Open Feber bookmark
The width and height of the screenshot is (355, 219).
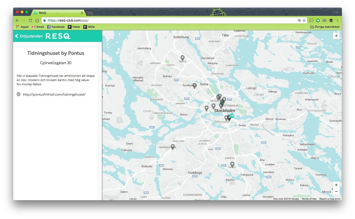74,27
